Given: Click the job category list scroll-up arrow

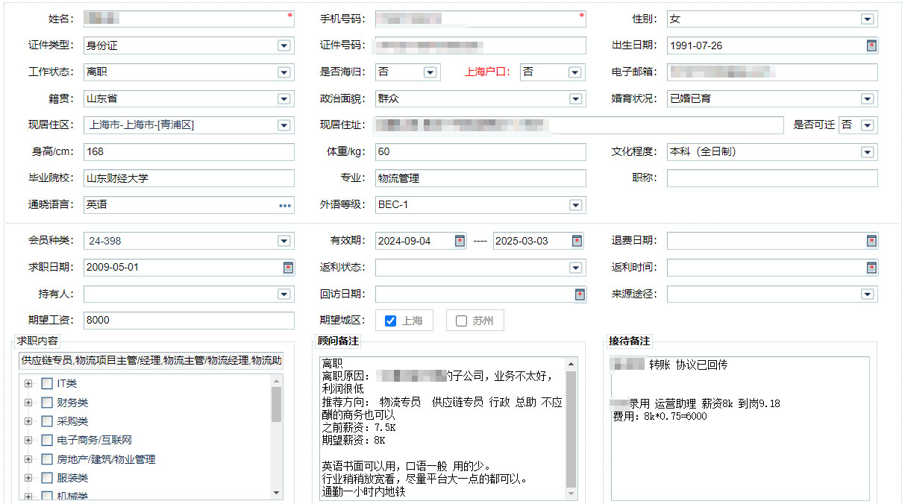Looking at the screenshot, I should pyautogui.click(x=277, y=380).
